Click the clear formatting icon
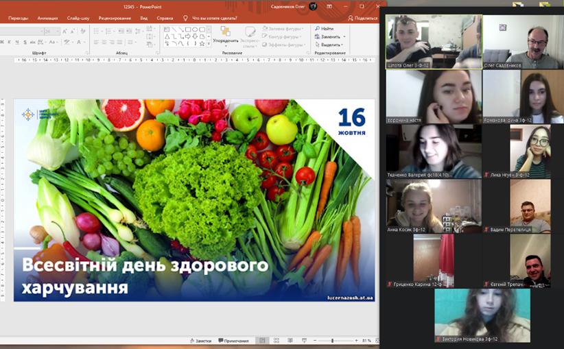Screen dimensions: 564x349 pos(83,32)
